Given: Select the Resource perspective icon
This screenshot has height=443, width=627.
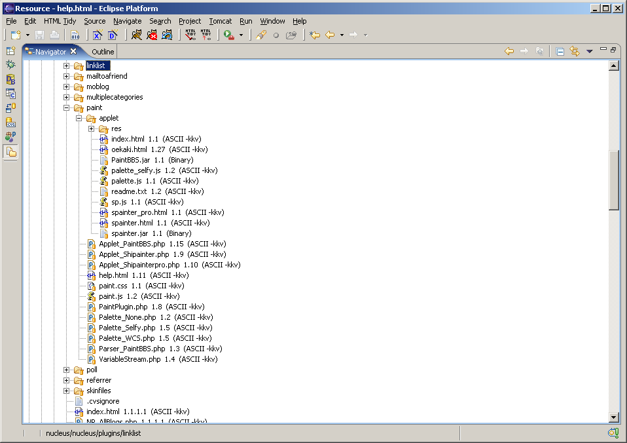Looking at the screenshot, I should pyautogui.click(x=10, y=152).
